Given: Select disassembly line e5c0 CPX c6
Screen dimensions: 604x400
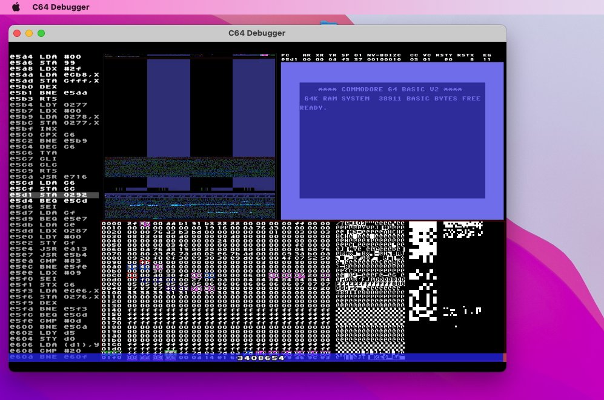Looking at the screenshot, I should [42, 135].
